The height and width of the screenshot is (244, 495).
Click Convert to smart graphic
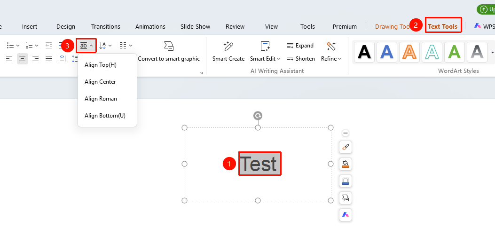coord(169,51)
